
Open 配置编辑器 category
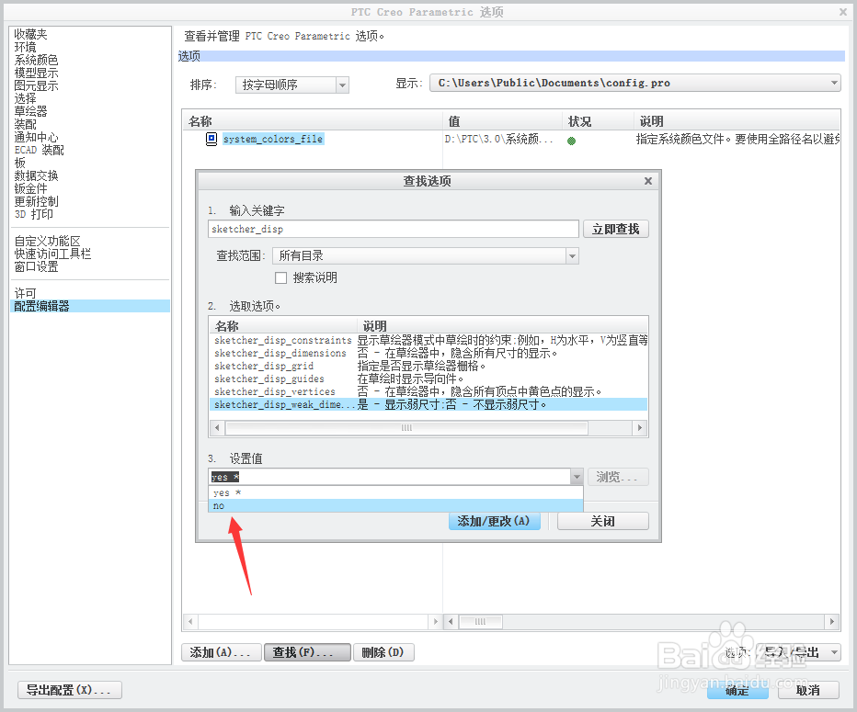90,306
